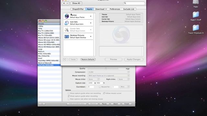Screen dimensions: 207x116
Task: Go back with the left arrow button
Action: tap(64, 3)
